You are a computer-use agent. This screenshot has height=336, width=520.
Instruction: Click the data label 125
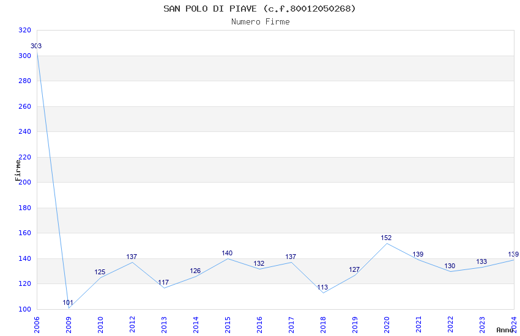pos(100,272)
